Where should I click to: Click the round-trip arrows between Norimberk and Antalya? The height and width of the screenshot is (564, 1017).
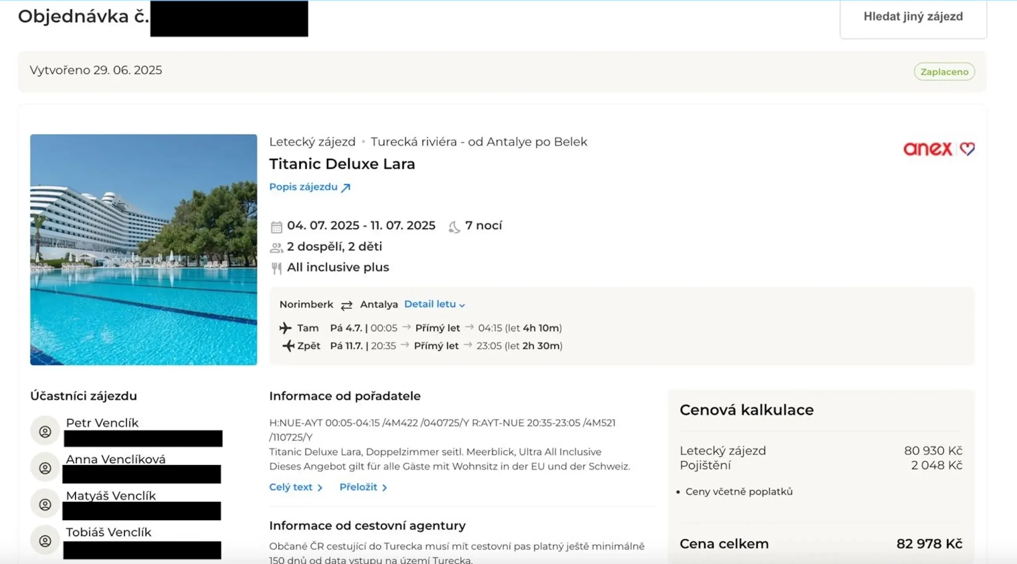click(x=346, y=305)
